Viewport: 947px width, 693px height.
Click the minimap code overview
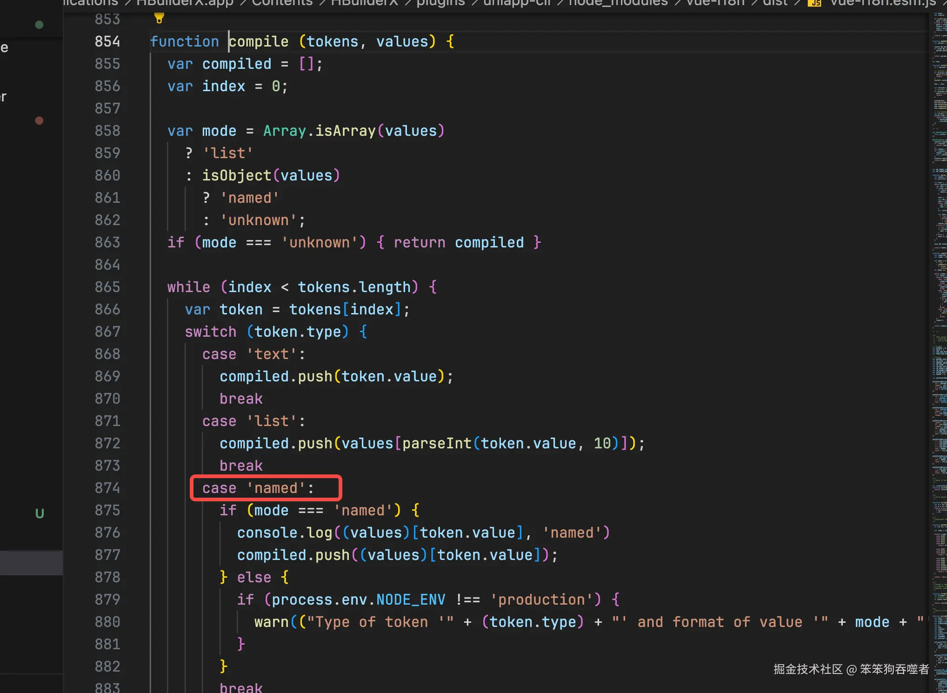pos(939,326)
